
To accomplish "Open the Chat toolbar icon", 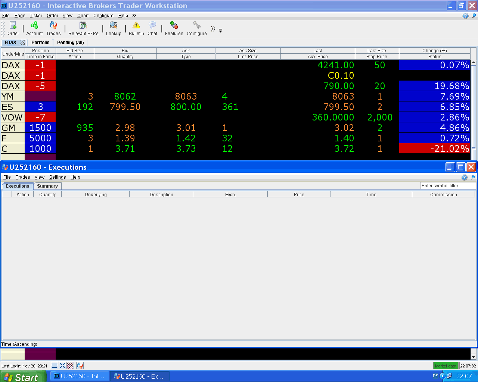I will point(152,28).
